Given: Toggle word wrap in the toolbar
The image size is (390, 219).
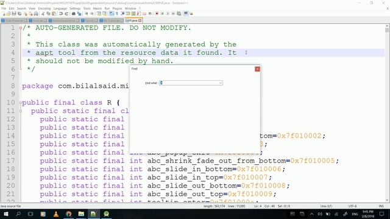Looking at the screenshot, I should [111, 13].
